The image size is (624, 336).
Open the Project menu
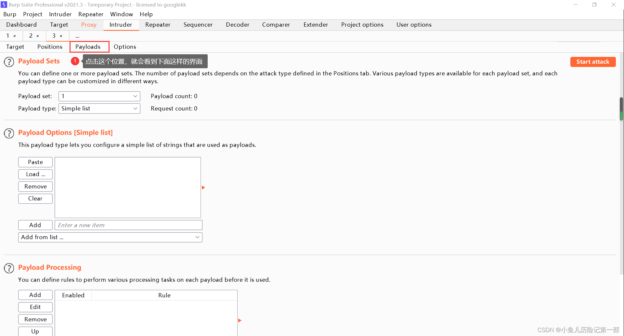tap(32, 14)
